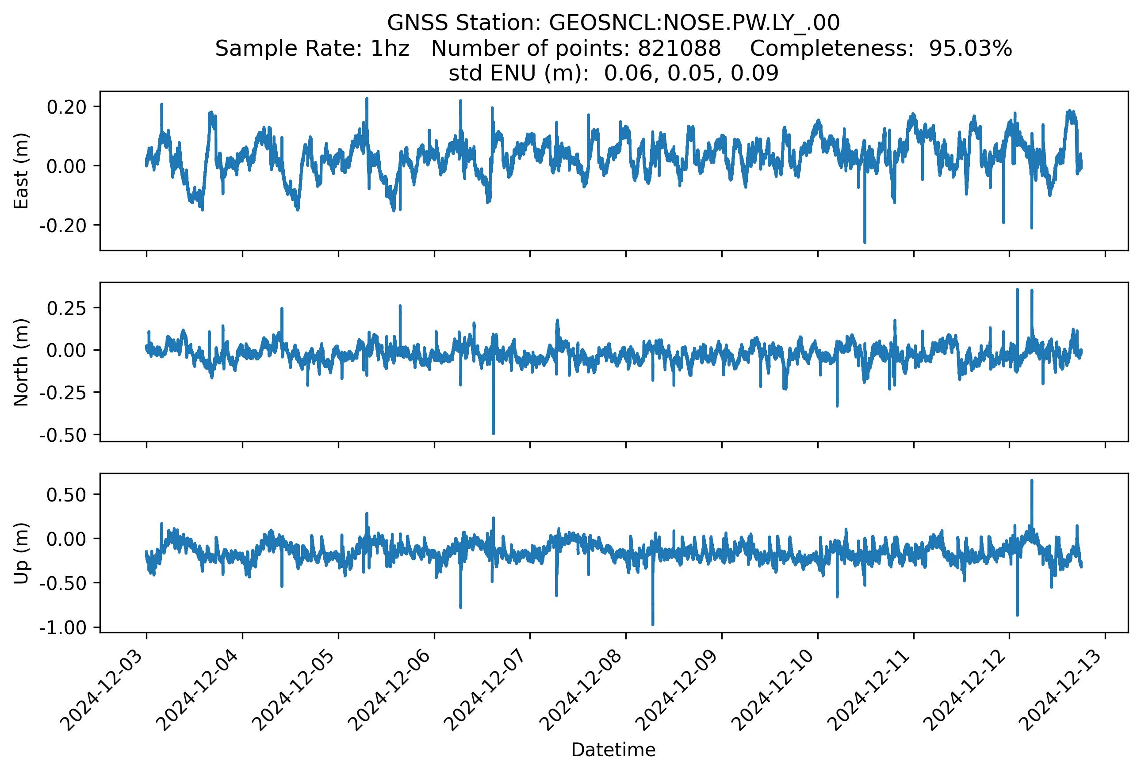Select the Sample Rate 1hz label
1141x773 pixels.
[x=312, y=49]
